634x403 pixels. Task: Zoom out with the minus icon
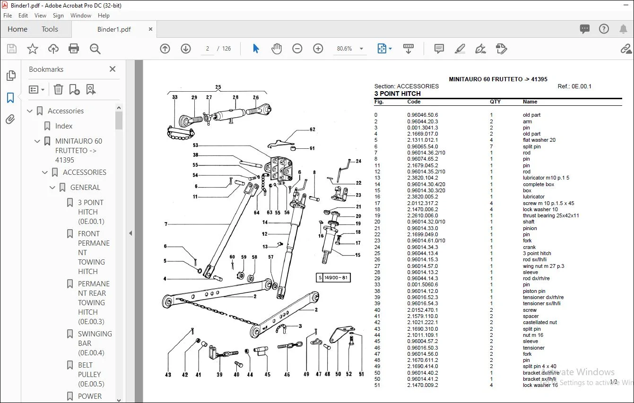pyautogui.click(x=297, y=49)
